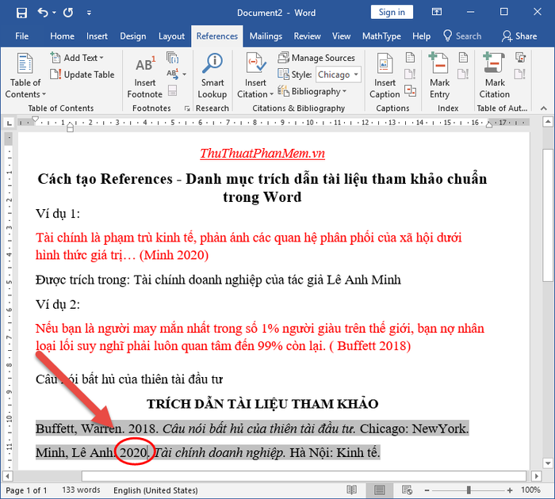Viewport: 555px width, 499px height.
Task: Click Page 1 of 1 in status bar
Action: click(26, 490)
